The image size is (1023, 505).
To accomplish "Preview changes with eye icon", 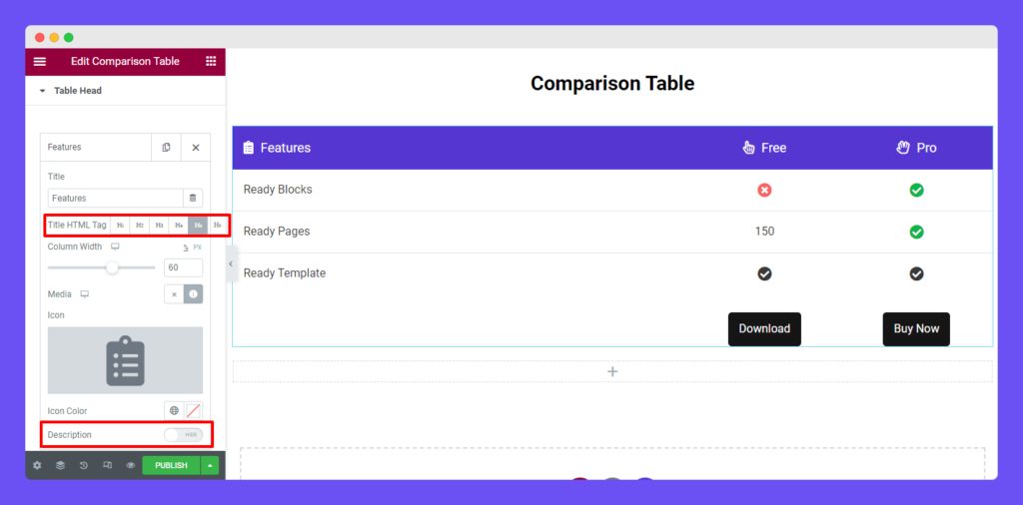I will 131,466.
